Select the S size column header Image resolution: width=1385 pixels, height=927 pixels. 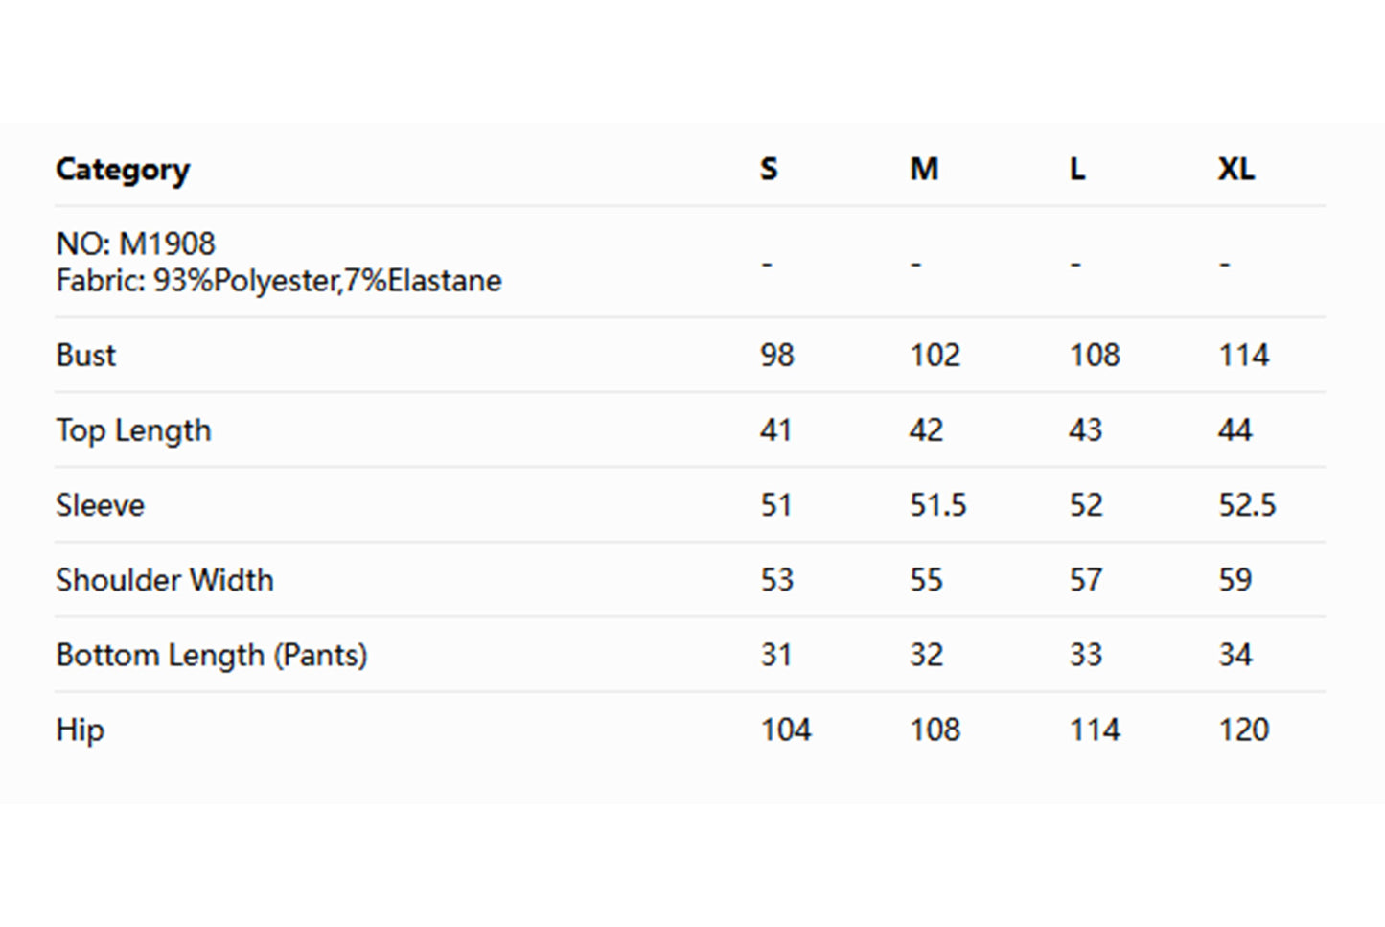pyautogui.click(x=769, y=170)
